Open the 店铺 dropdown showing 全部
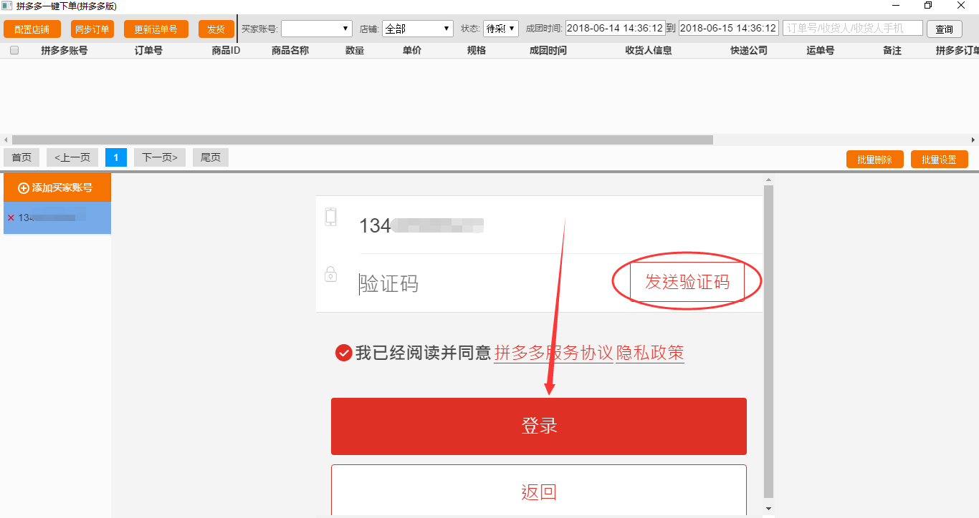Viewport: 979px width, 518px height. pos(417,29)
